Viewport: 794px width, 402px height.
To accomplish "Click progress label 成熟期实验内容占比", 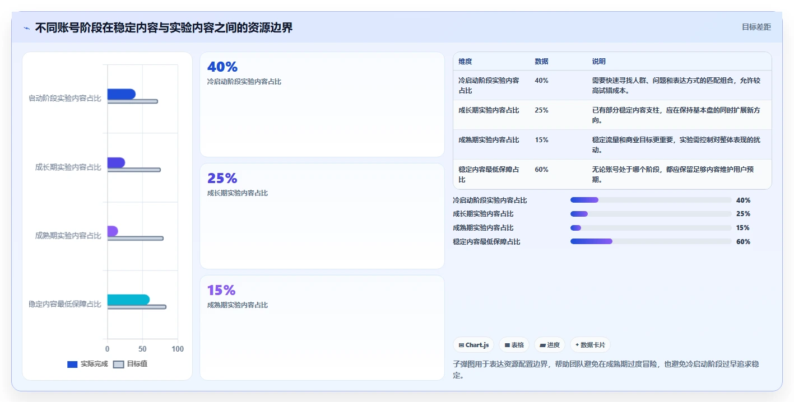I will coord(483,228).
